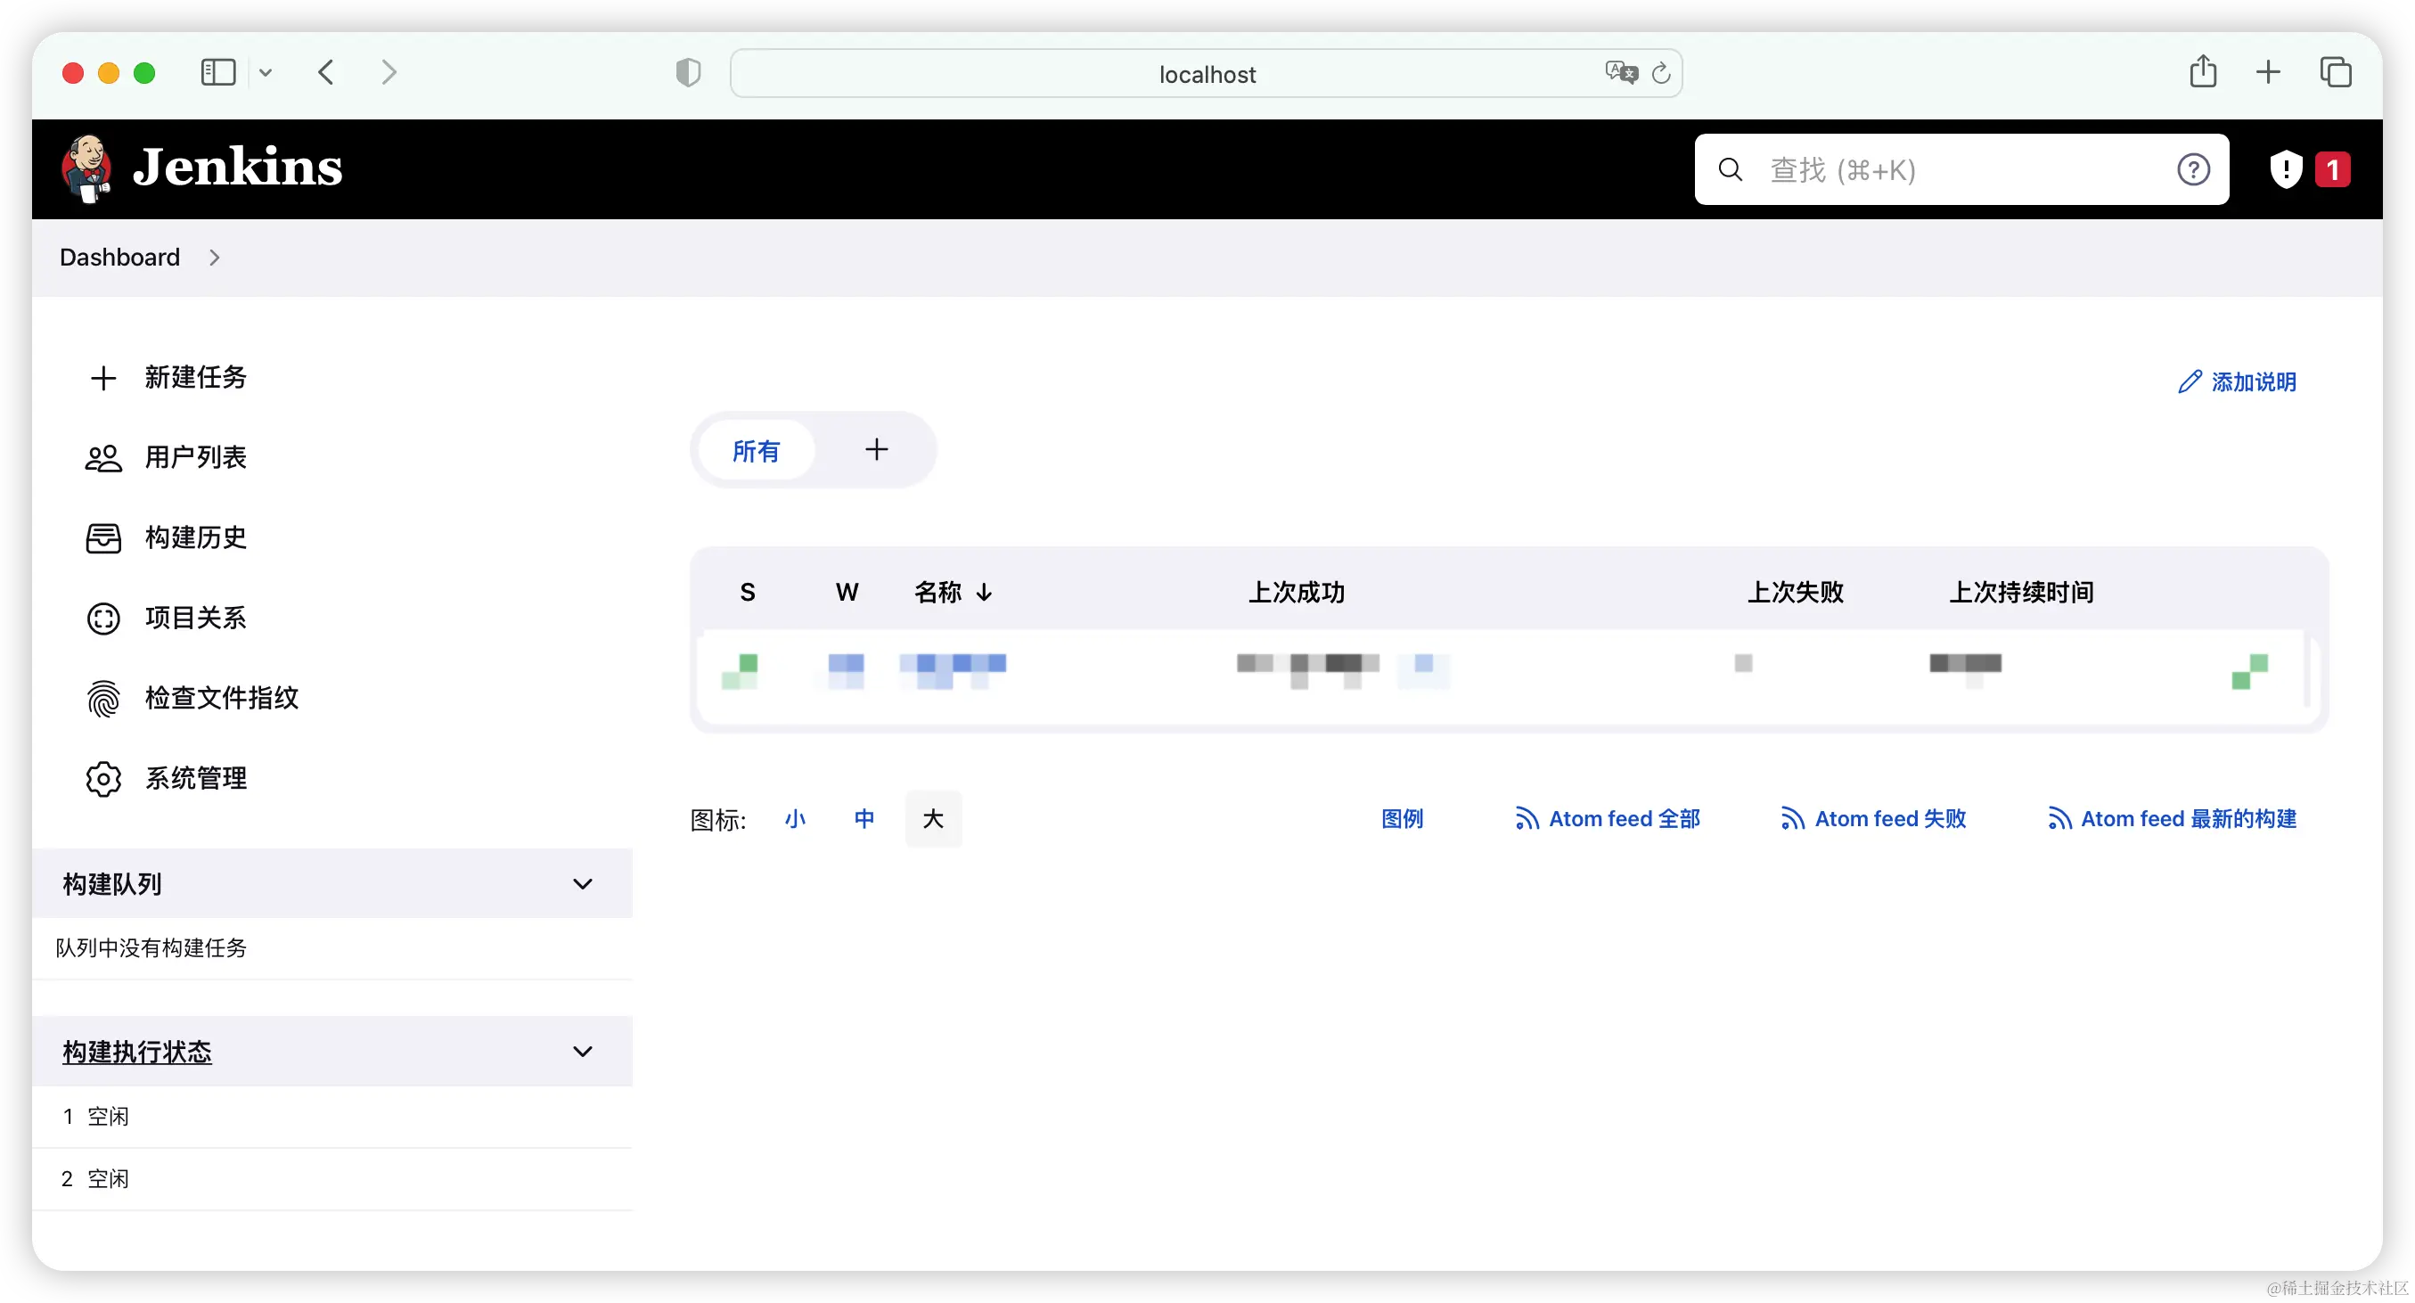Collapse the 构建队列 panel
The width and height of the screenshot is (2415, 1303).
tap(582, 884)
